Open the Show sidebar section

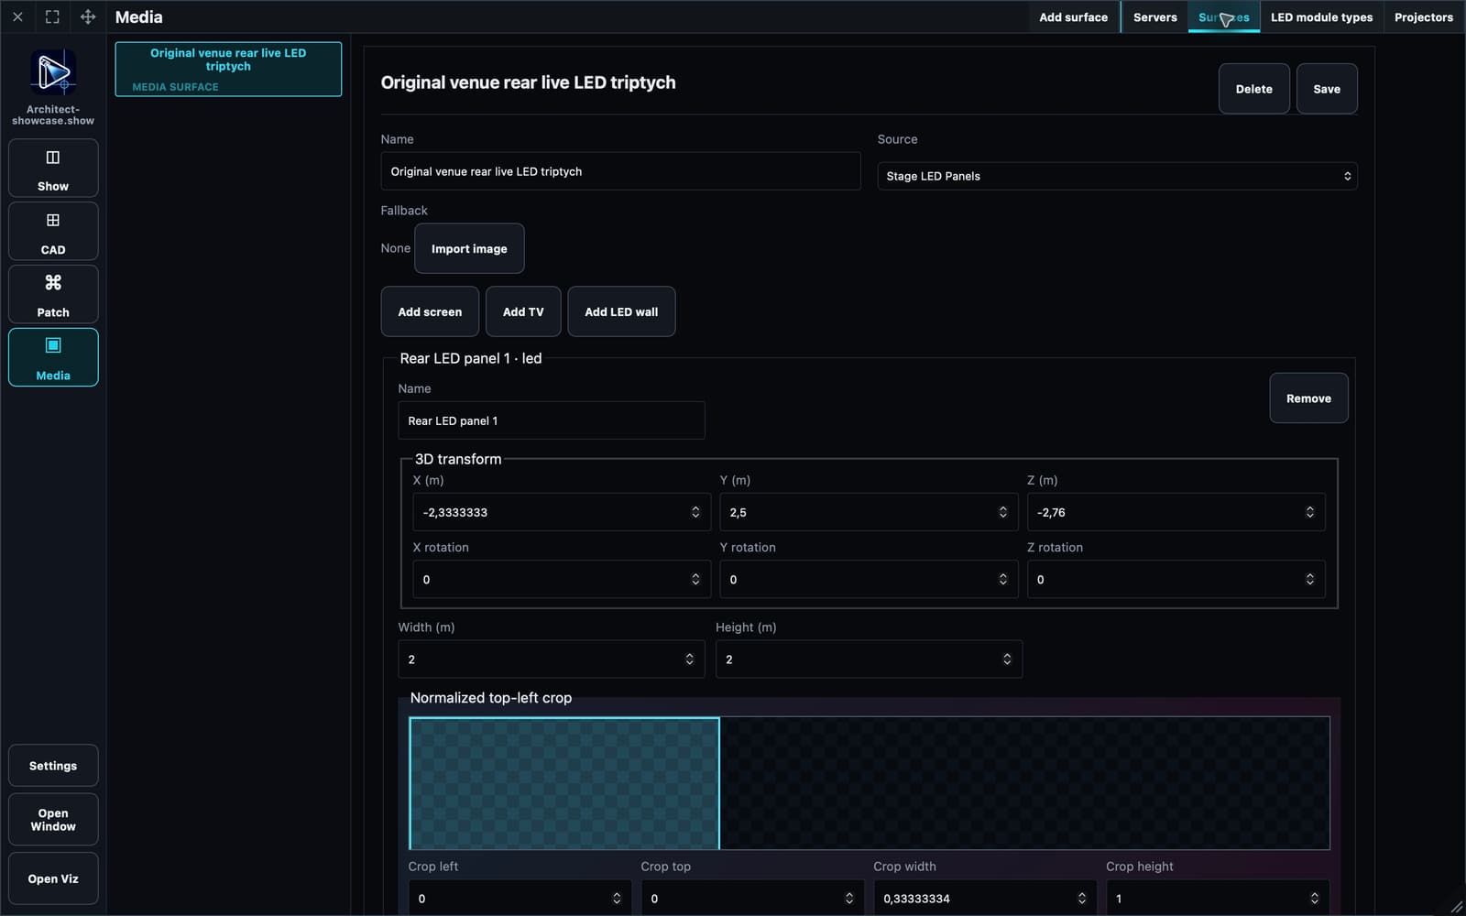[x=53, y=169]
